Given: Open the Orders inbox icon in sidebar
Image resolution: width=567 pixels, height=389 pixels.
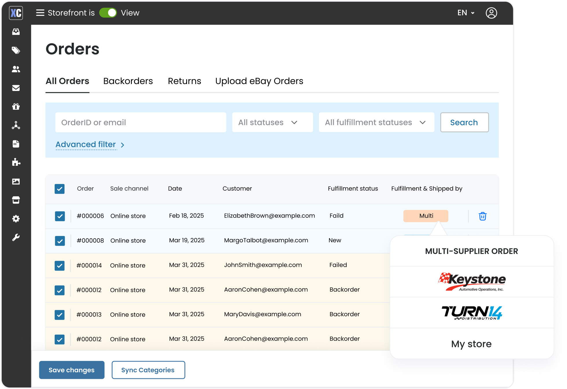Looking at the screenshot, I should pyautogui.click(x=16, y=31).
